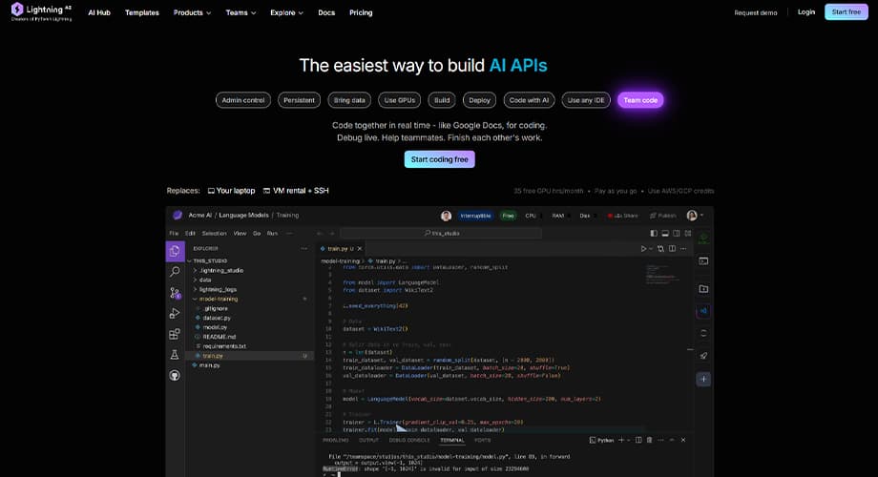Click the Free badge
878x477 pixels.
click(x=508, y=216)
